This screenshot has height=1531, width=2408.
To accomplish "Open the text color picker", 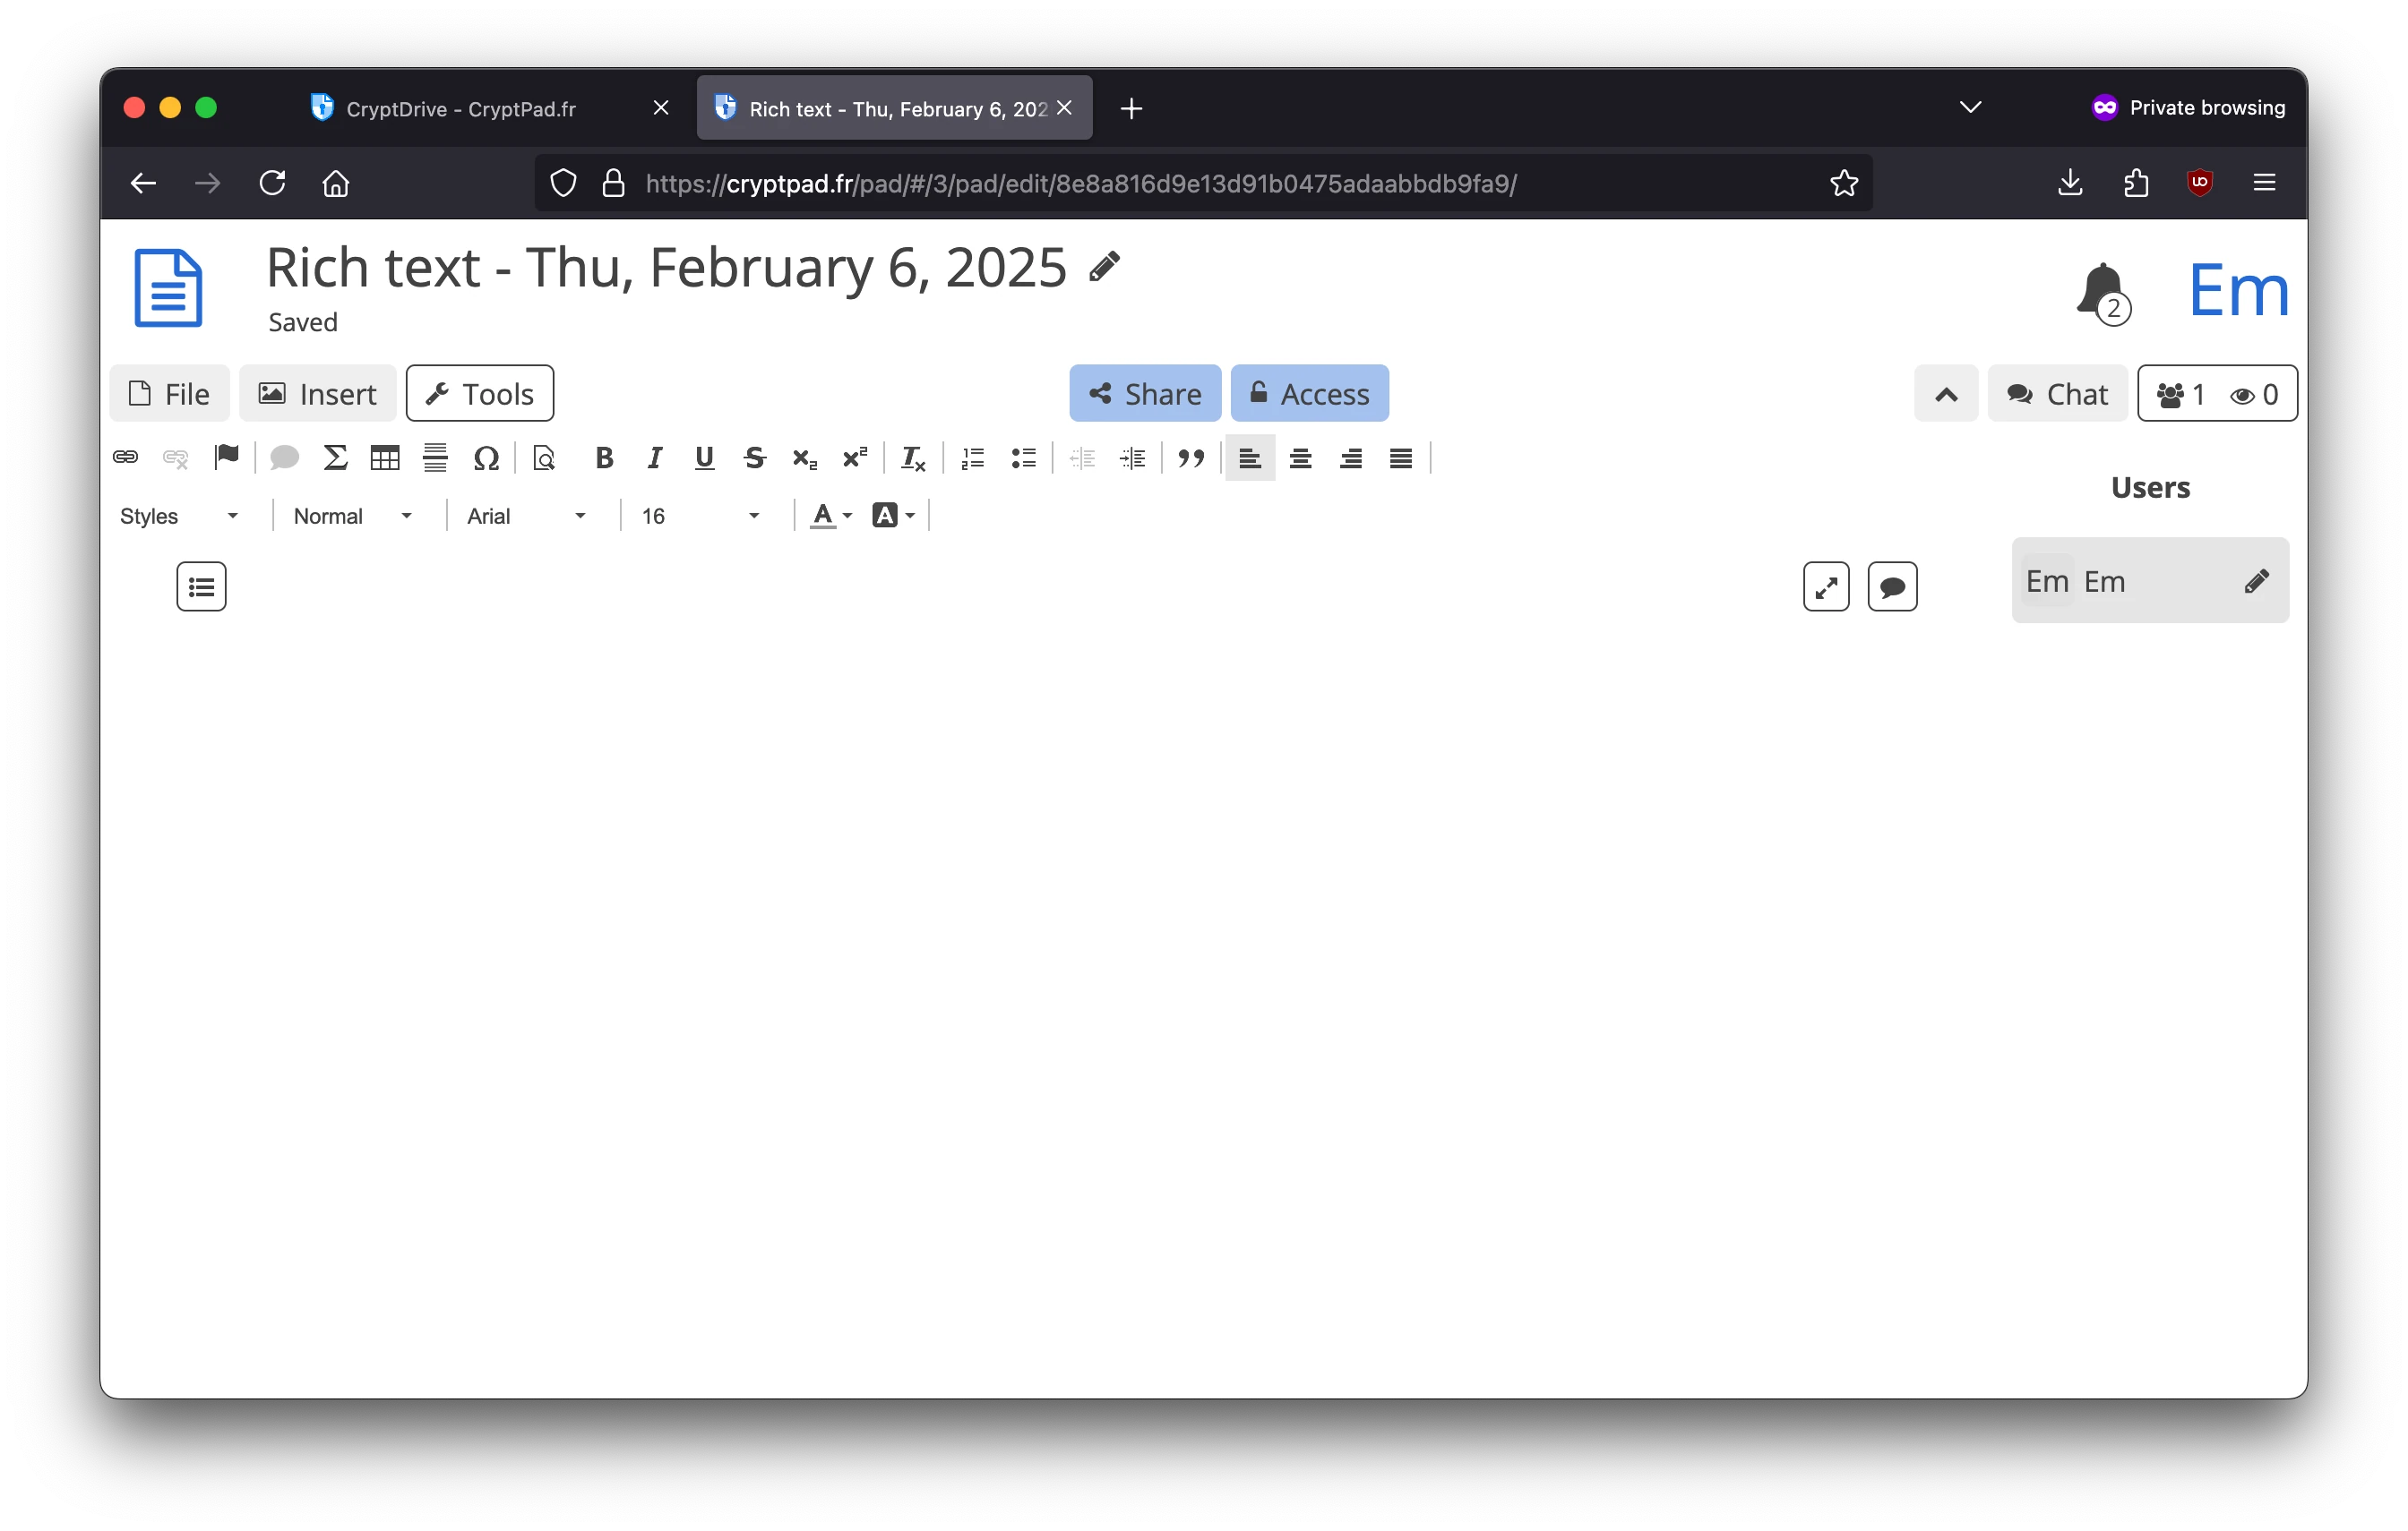I will coord(830,515).
